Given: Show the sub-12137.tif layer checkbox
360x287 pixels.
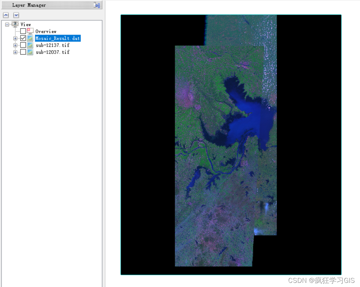Looking at the screenshot, I should 23,45.
